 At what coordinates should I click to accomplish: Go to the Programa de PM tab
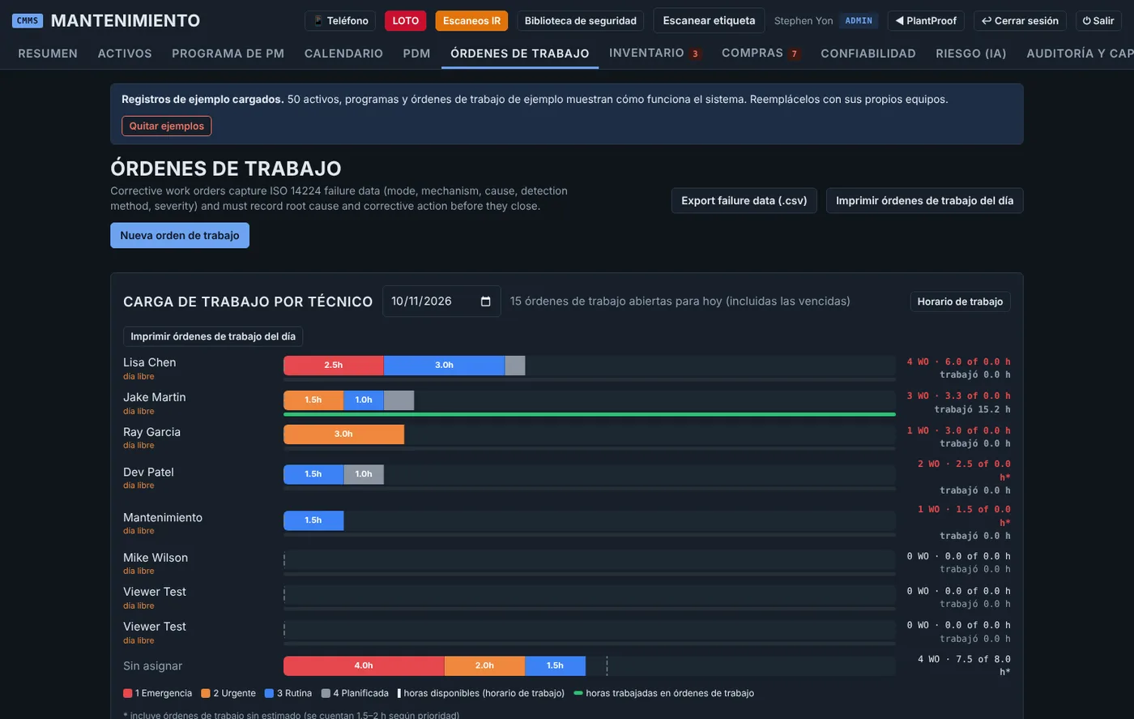pos(228,53)
